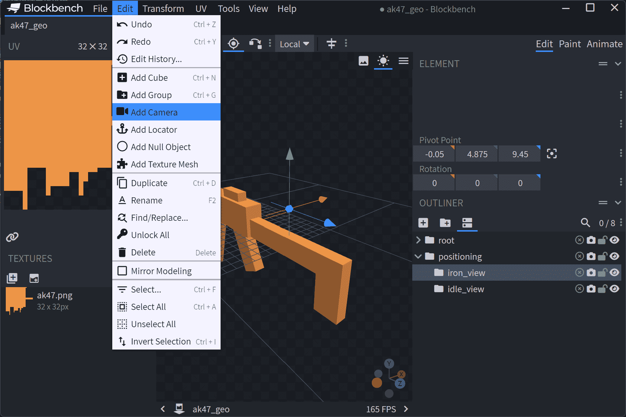Toggle viewport shading sun icon
The image size is (626, 417).
click(383, 61)
